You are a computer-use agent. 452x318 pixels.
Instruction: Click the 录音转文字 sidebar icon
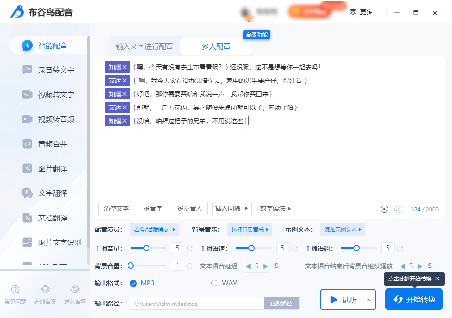click(27, 69)
